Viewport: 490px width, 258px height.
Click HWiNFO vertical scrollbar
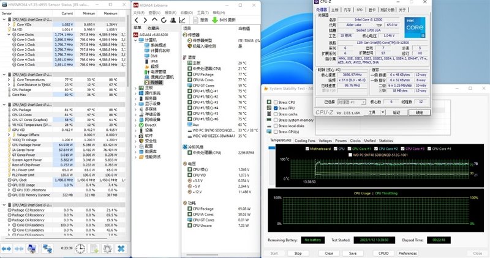click(x=127, y=50)
